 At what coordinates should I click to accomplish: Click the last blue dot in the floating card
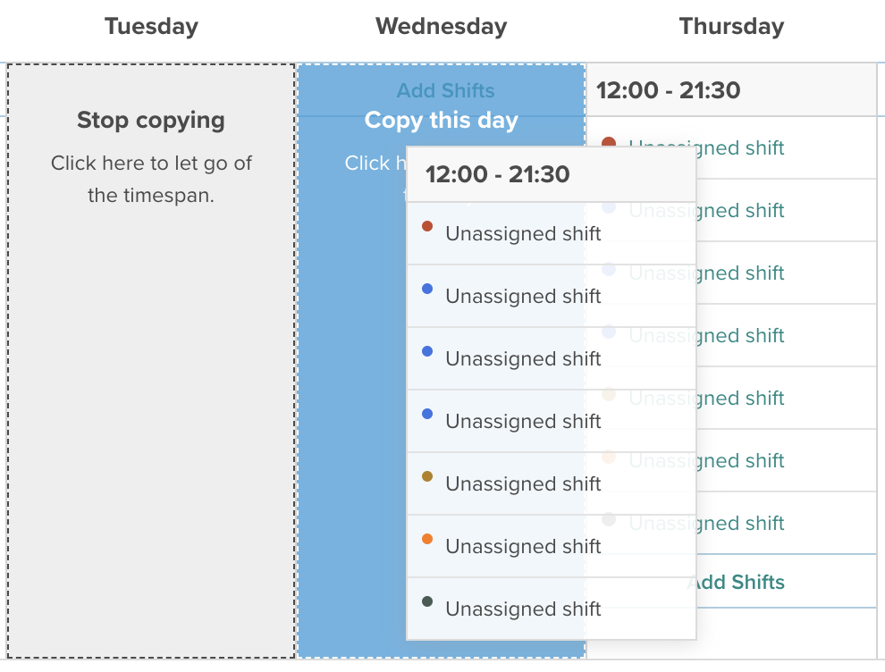(x=427, y=414)
